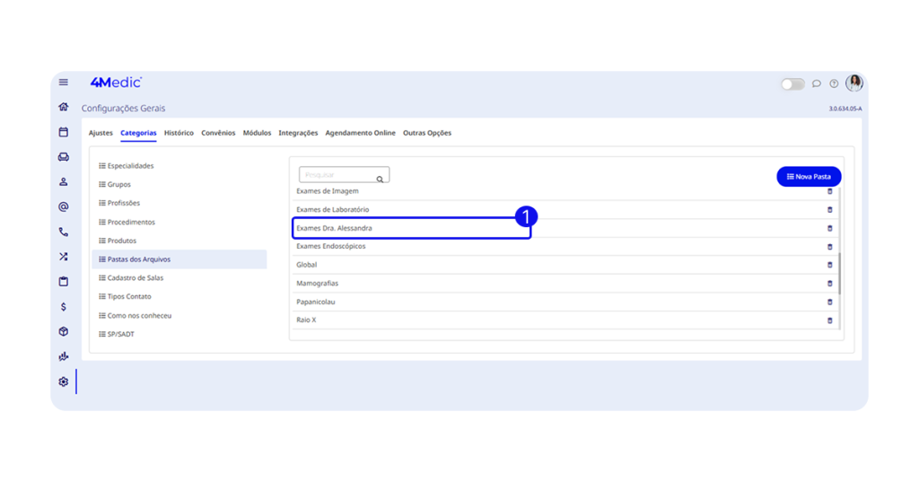The width and height of the screenshot is (919, 482).
Task: Open the help question mark icon
Action: tap(834, 83)
